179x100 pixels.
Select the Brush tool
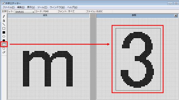click(x=4, y=20)
